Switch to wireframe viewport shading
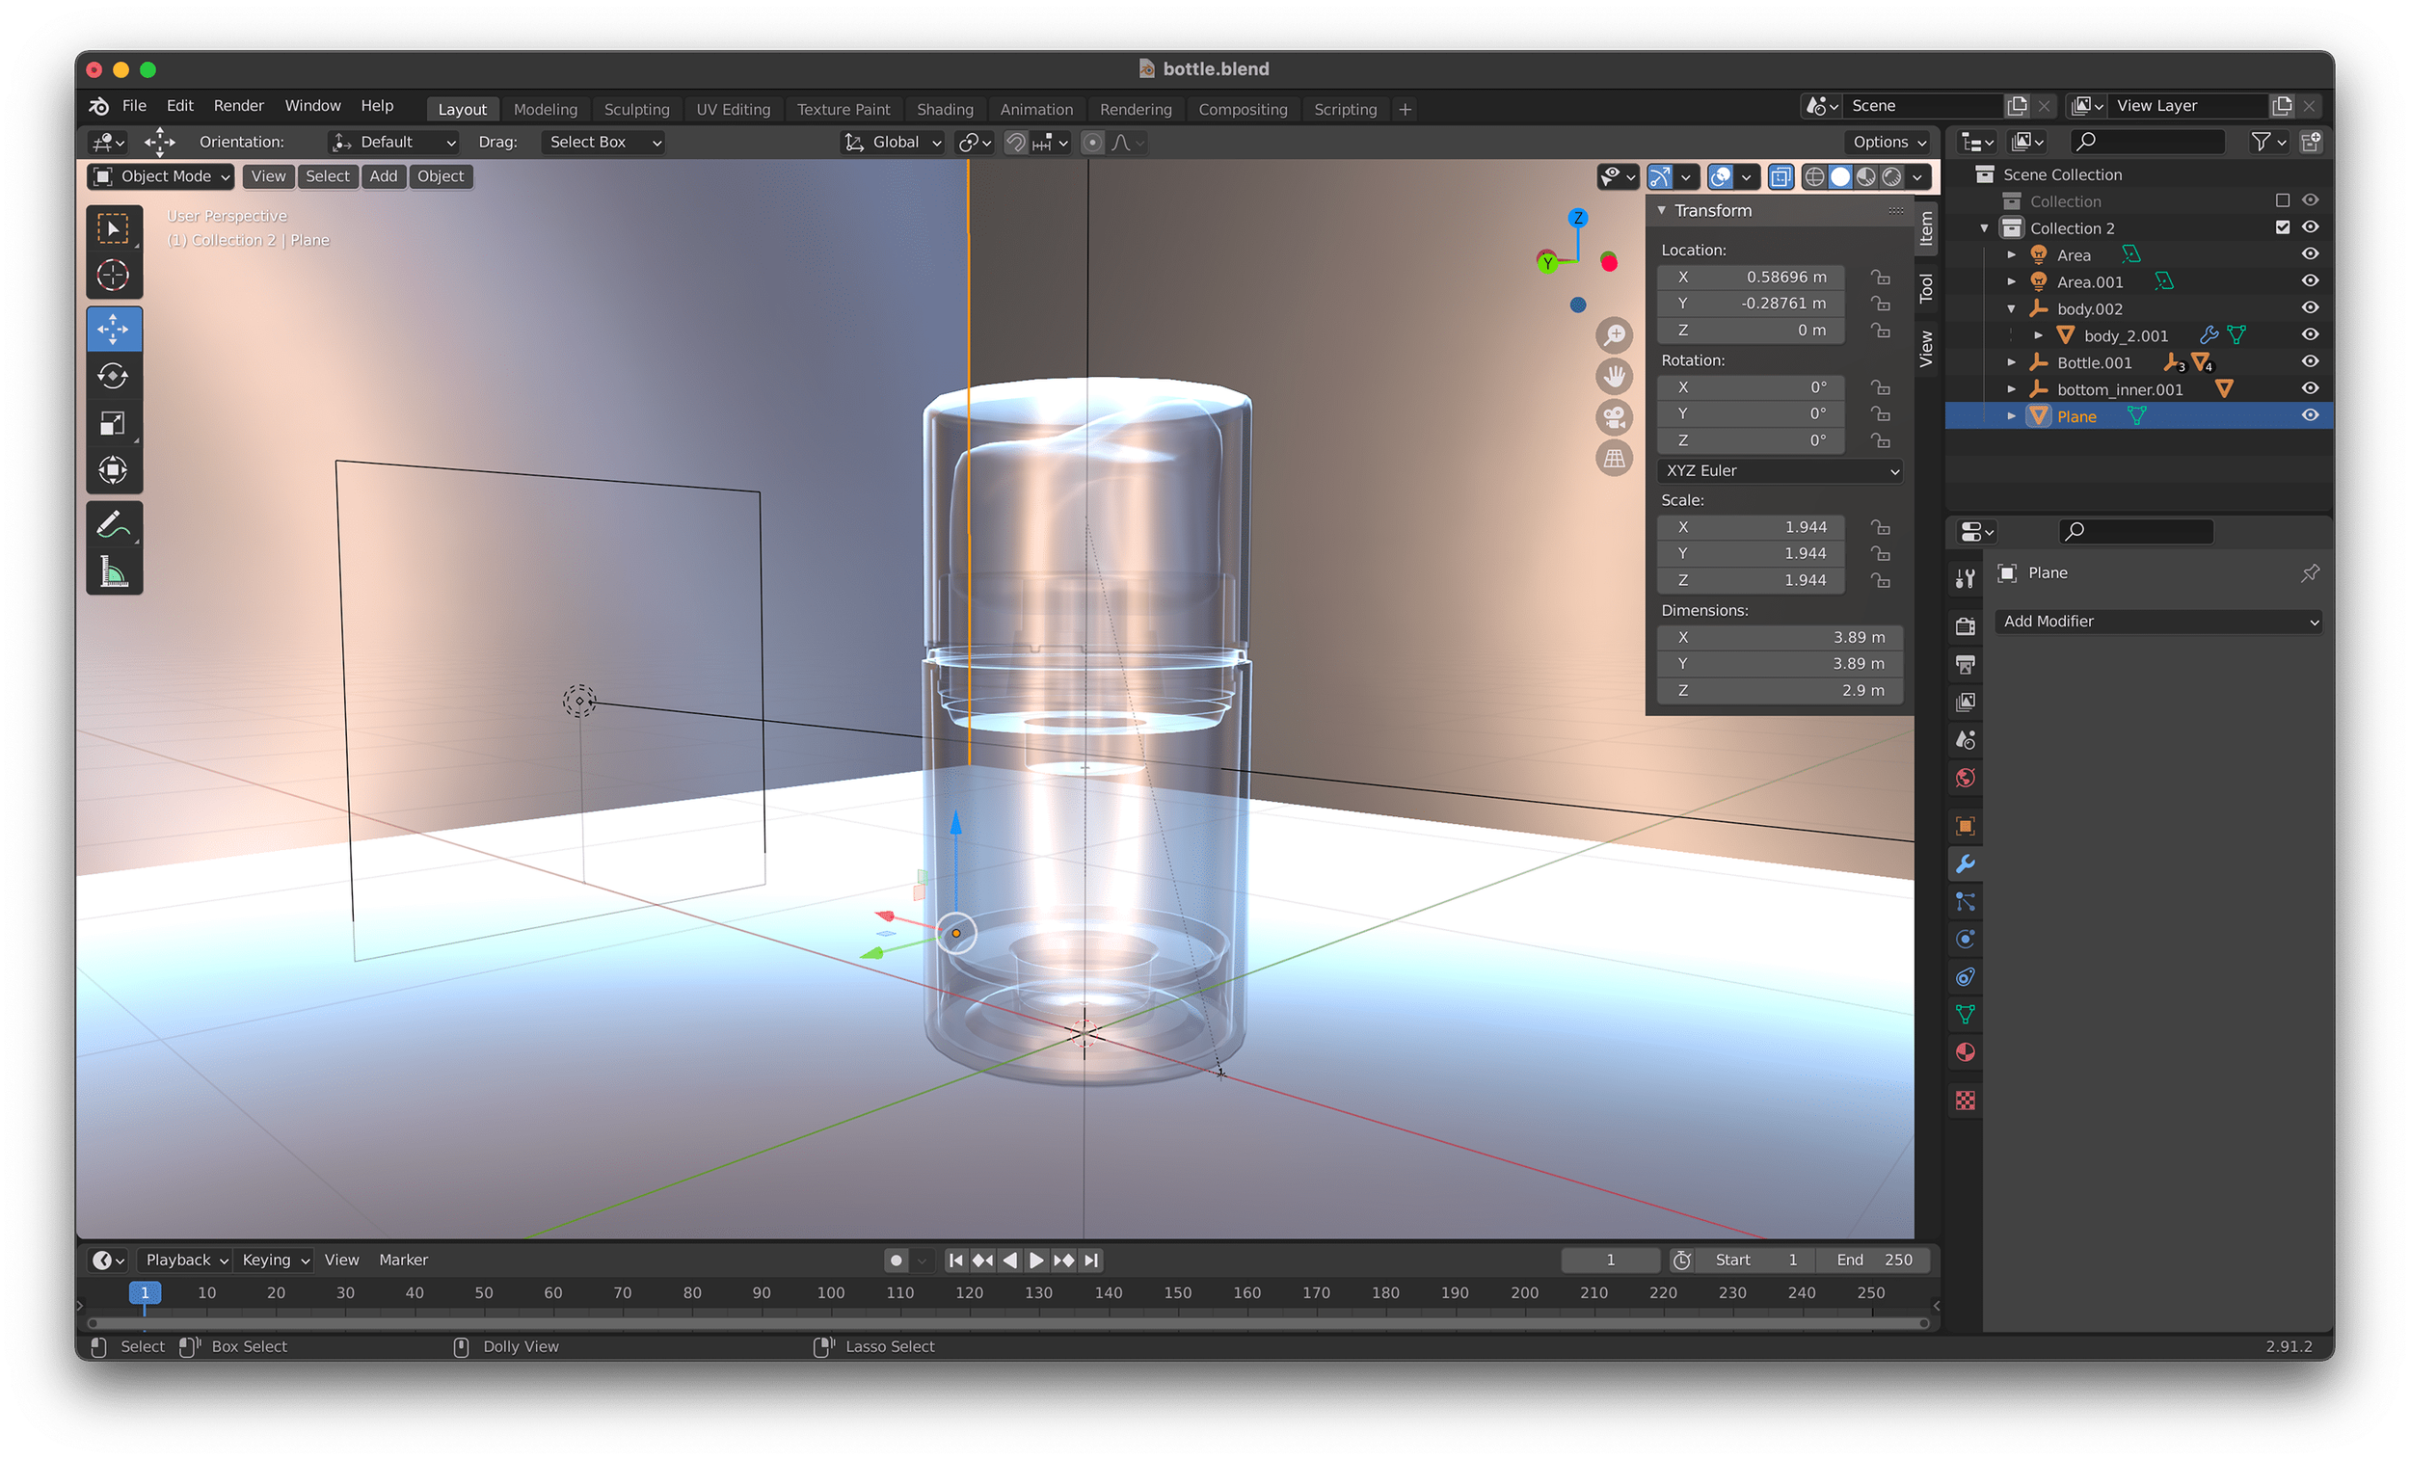 coord(1814,176)
